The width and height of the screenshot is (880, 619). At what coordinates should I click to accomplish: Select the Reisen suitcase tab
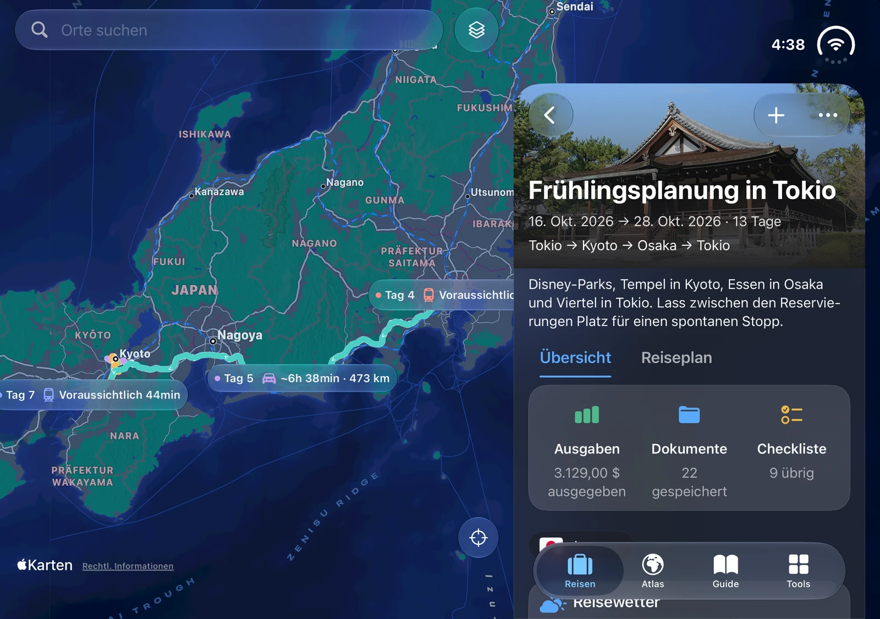pos(580,571)
